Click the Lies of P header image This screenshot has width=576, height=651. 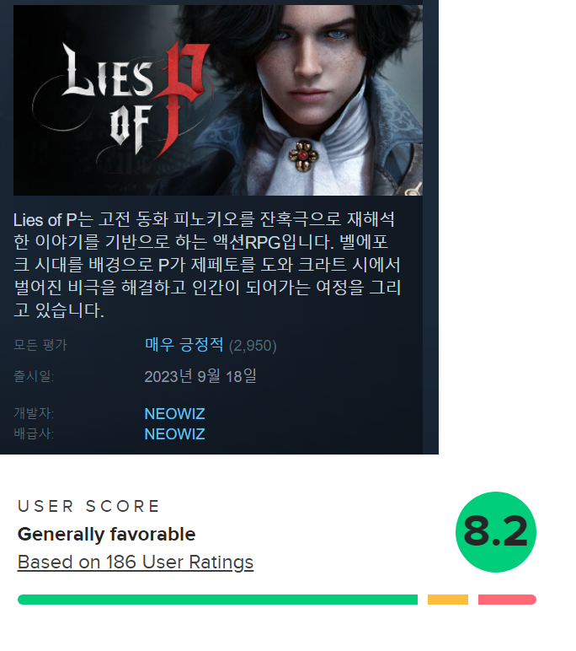coord(218,100)
